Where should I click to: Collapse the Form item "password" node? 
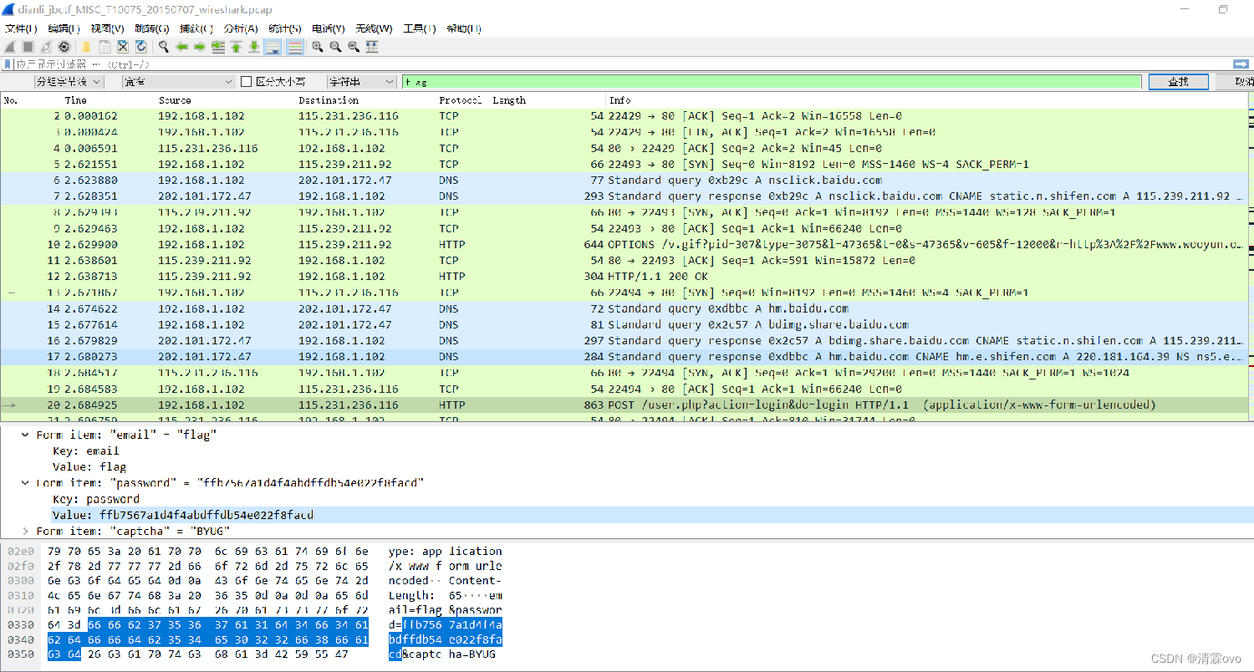tap(25, 482)
